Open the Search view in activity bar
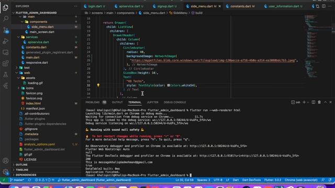Image resolution: width=335 pixels, height=188 pixels. point(6,19)
